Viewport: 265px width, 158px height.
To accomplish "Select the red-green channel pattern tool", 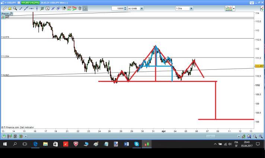I will (x=69, y=9).
